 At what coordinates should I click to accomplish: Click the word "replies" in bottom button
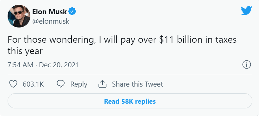click(x=145, y=101)
